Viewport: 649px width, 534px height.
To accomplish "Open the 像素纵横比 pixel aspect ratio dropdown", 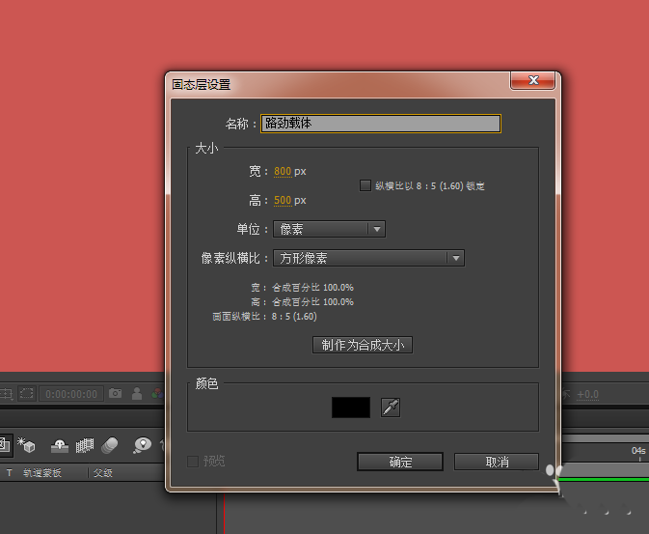I will (x=368, y=258).
